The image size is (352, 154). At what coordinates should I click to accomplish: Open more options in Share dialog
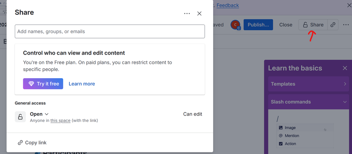click(187, 14)
